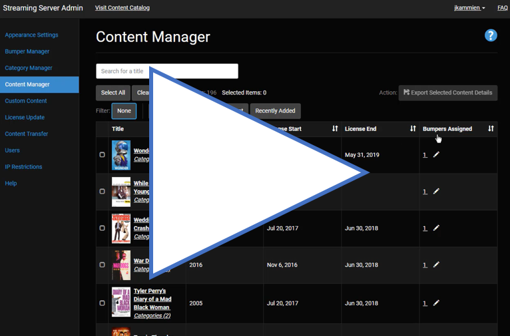
Task: Edit bumpers for the War Dogs row
Action: 436,264
